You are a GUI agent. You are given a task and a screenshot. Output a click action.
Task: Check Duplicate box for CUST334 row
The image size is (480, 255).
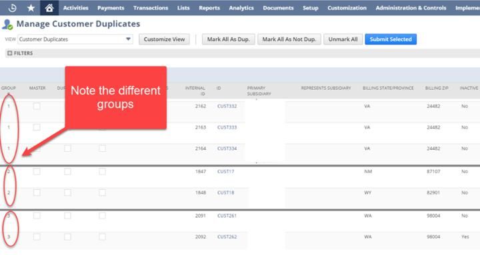point(67,148)
